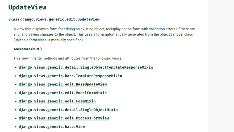Click the italic "class" keyword
234x132 pixels.
click(x=14, y=19)
